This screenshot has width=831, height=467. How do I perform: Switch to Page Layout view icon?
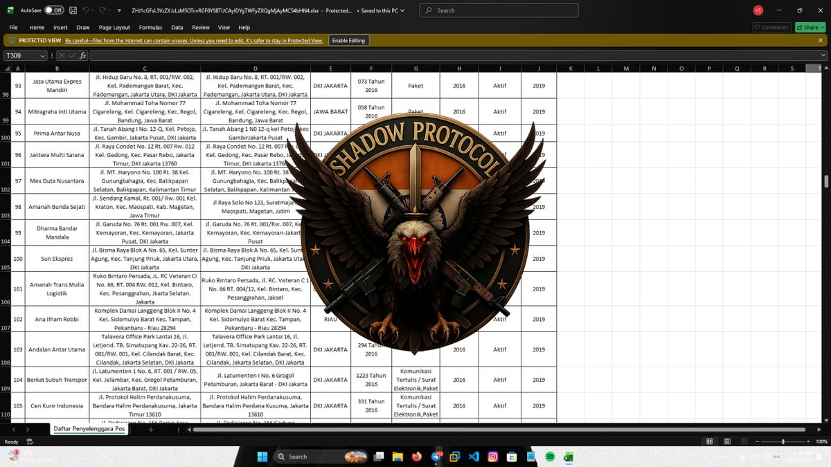click(x=726, y=441)
